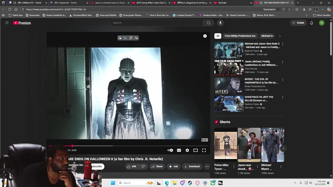Open Edge favorites list icon
Screen dimensions: 333x187
[310, 9]
